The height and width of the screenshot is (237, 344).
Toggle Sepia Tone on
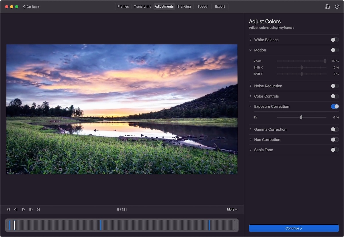(x=335, y=150)
